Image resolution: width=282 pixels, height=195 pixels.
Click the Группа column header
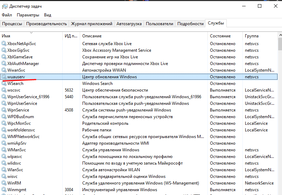(x=252, y=36)
